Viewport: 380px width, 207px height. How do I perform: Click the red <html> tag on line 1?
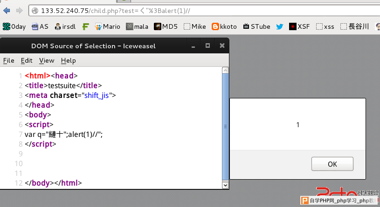38,76
